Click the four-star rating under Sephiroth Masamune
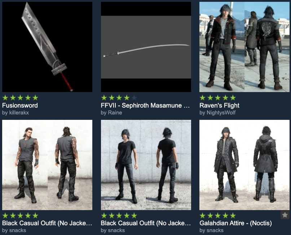The height and width of the screenshot is (235, 291). 119,97
